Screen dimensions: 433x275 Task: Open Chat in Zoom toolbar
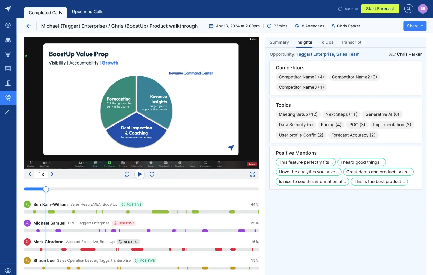95,164
